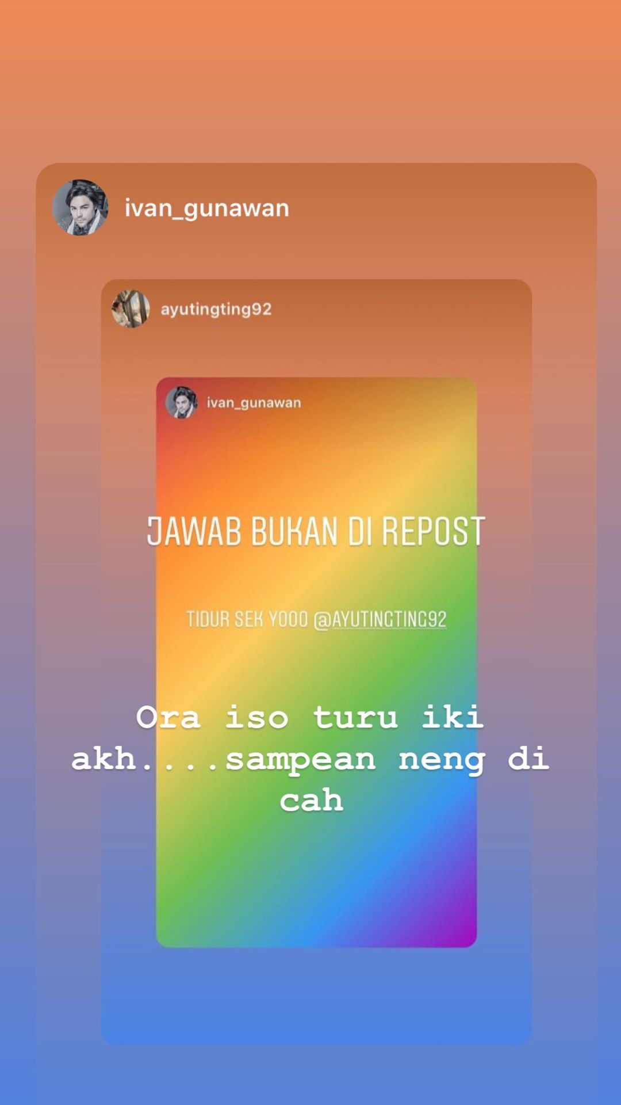Tap ayutingting92 profile avatar
The width and height of the screenshot is (621, 1105).
tap(131, 309)
